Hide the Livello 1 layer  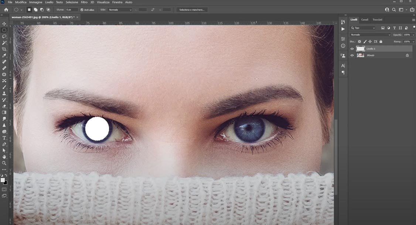[x=352, y=49]
